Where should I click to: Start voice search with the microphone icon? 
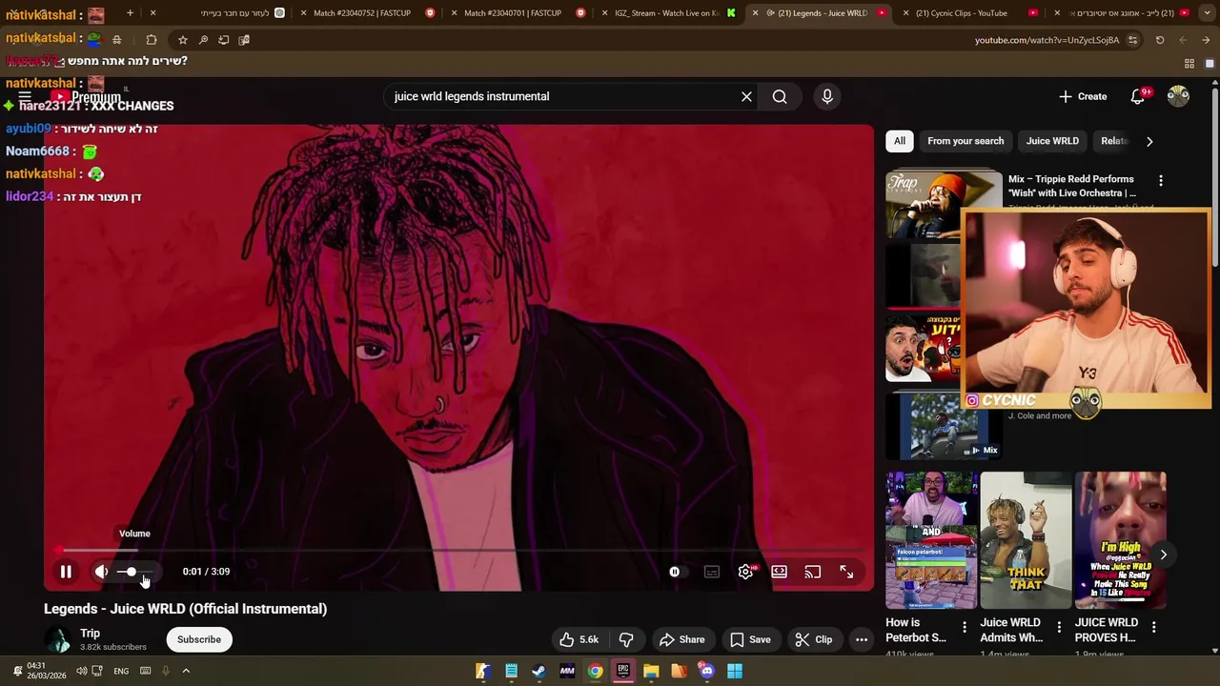tap(827, 96)
